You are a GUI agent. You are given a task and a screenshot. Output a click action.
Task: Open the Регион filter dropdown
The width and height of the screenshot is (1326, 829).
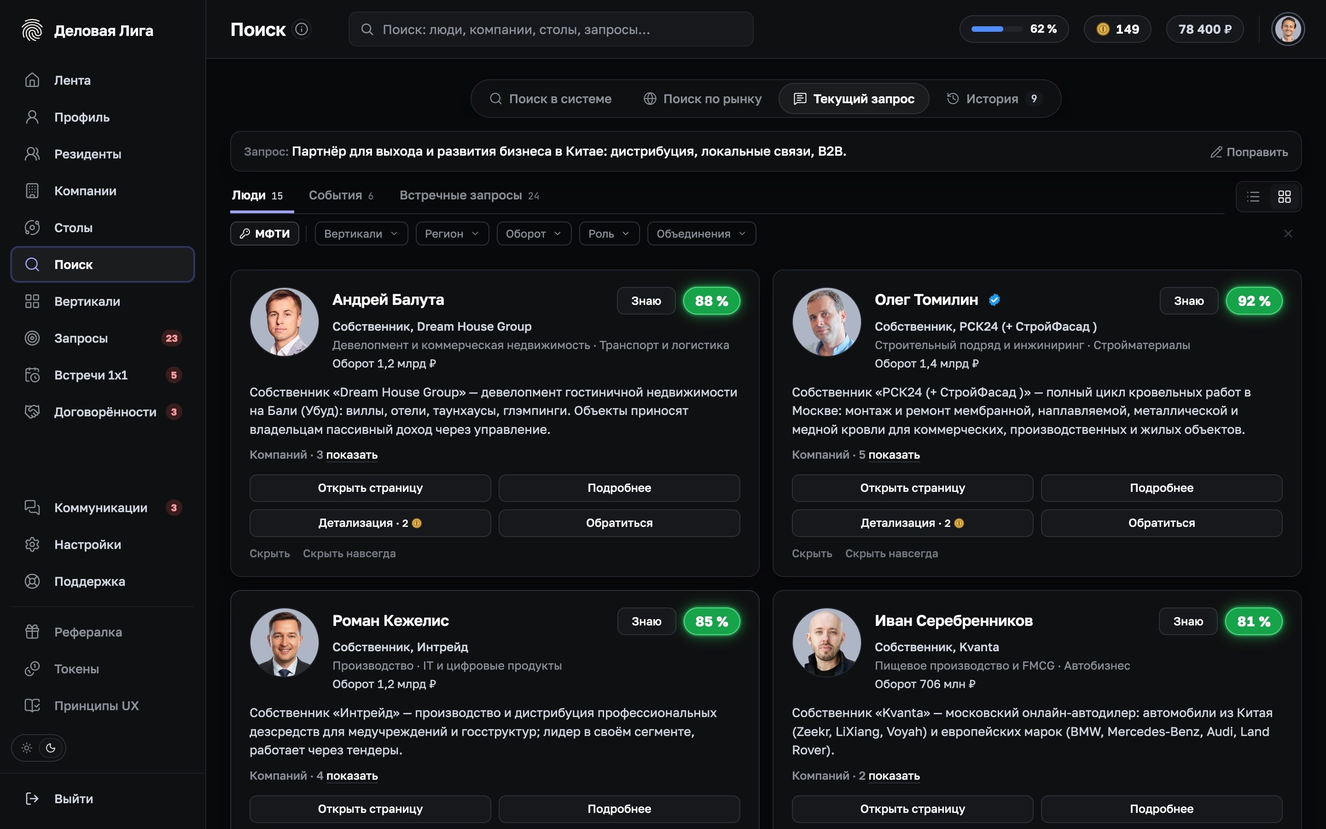pyautogui.click(x=452, y=234)
